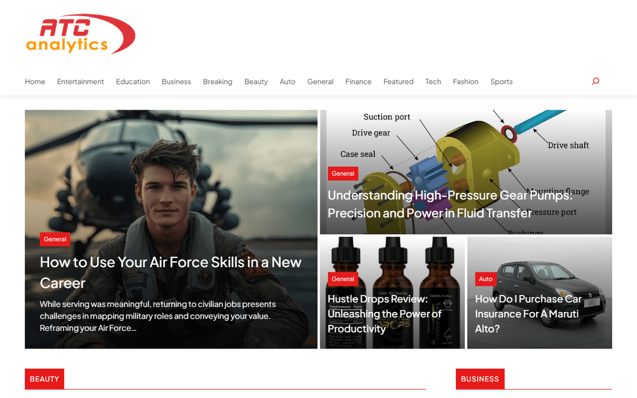Click the search magnifier icon
The width and height of the screenshot is (637, 398).
point(596,81)
